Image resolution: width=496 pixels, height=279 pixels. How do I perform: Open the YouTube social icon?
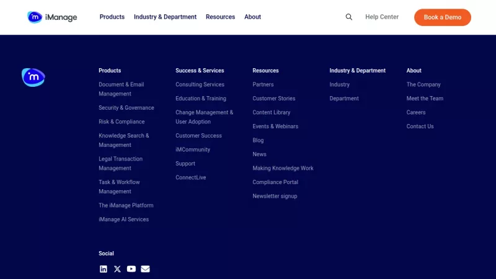pyautogui.click(x=131, y=269)
